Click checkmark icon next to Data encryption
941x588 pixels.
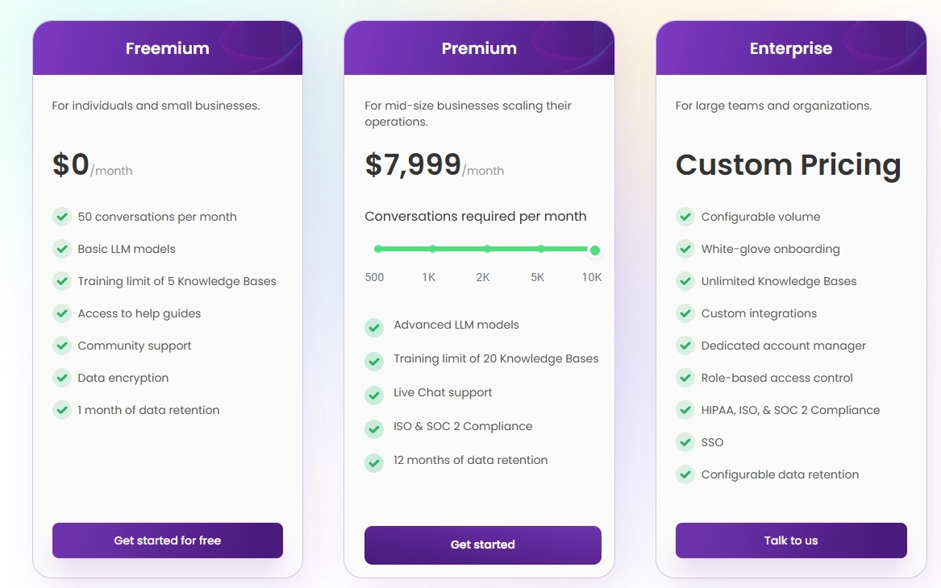(62, 378)
